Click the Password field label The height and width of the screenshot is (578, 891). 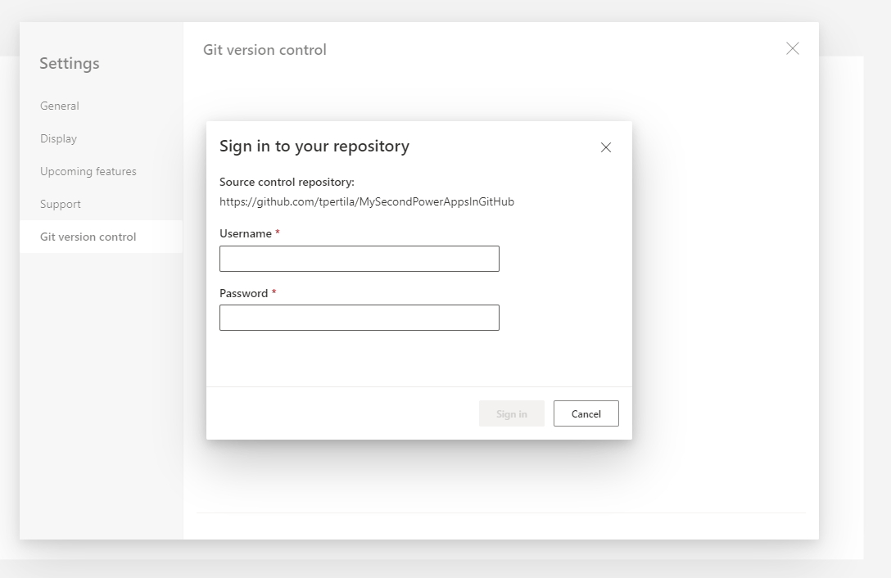pyautogui.click(x=244, y=293)
